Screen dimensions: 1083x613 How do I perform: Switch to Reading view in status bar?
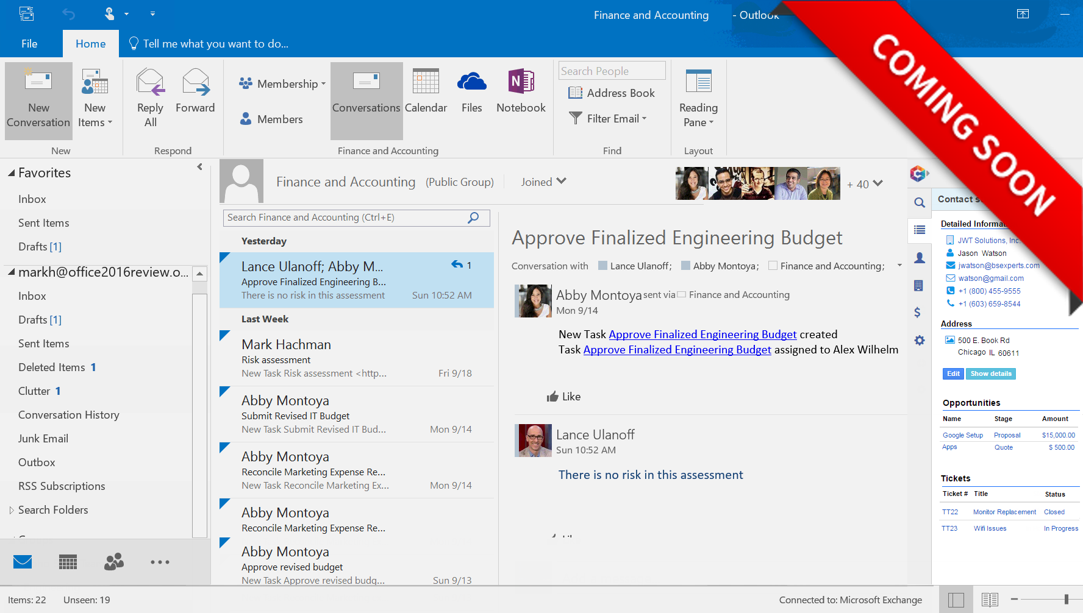tap(990, 600)
